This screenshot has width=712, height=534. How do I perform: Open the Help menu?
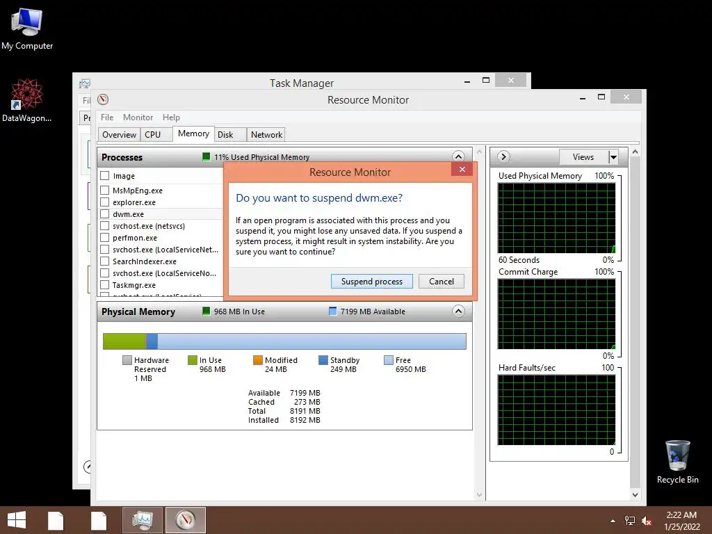click(x=171, y=117)
